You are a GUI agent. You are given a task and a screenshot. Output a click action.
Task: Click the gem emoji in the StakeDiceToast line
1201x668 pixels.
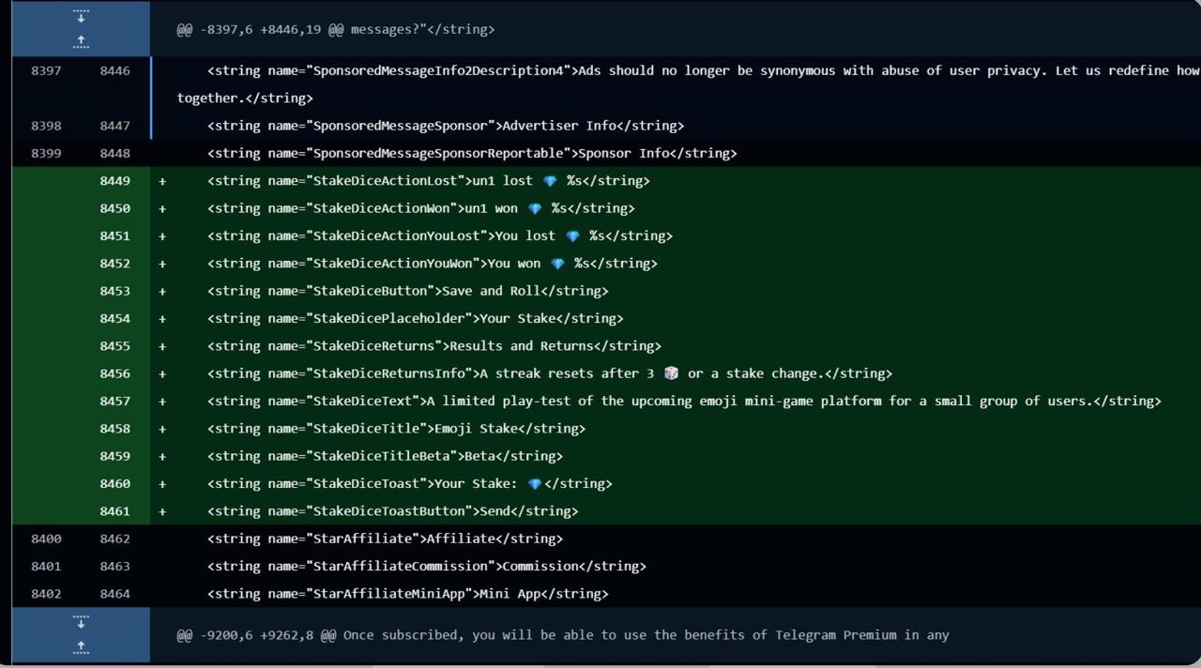point(535,484)
